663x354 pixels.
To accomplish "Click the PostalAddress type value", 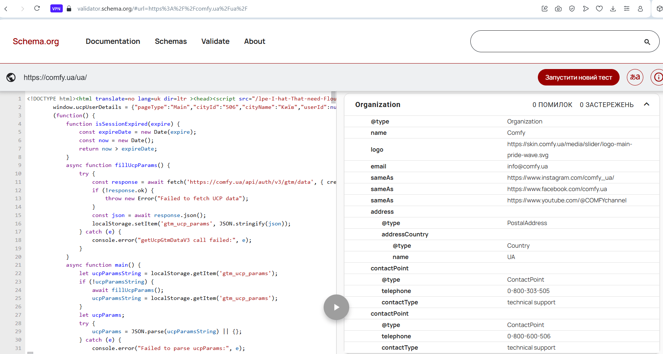I will tap(527, 223).
